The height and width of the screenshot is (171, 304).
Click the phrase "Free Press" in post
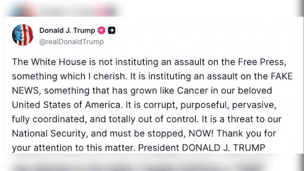(262, 62)
